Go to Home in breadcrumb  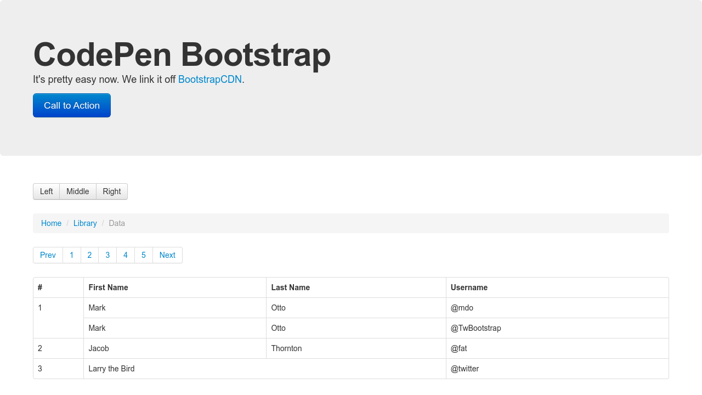(x=52, y=223)
